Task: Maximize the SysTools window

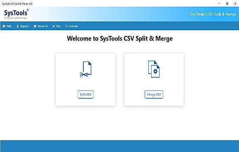Action: [x=227, y=3]
